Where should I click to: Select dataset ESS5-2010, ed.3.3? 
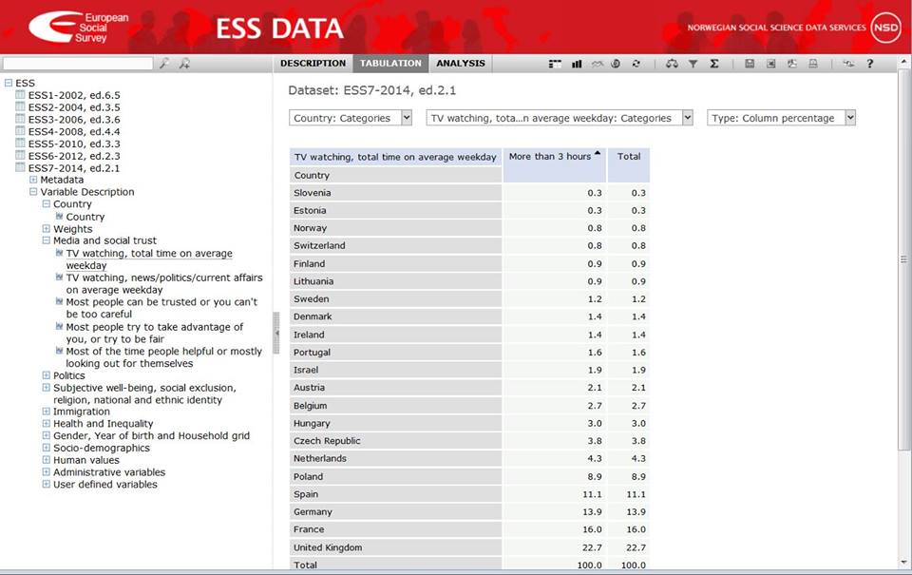74,144
